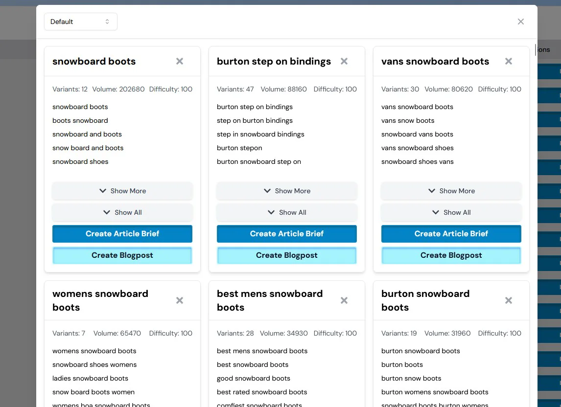Expand Show All in snowboard boots card
Image resolution: width=561 pixels, height=407 pixels.
(x=122, y=212)
